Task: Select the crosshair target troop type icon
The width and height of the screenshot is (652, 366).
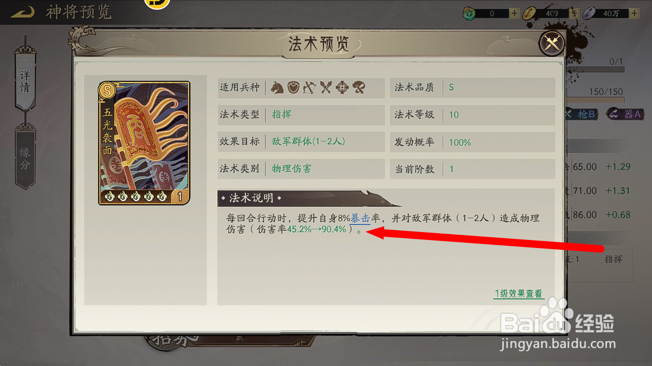Action: [x=342, y=88]
